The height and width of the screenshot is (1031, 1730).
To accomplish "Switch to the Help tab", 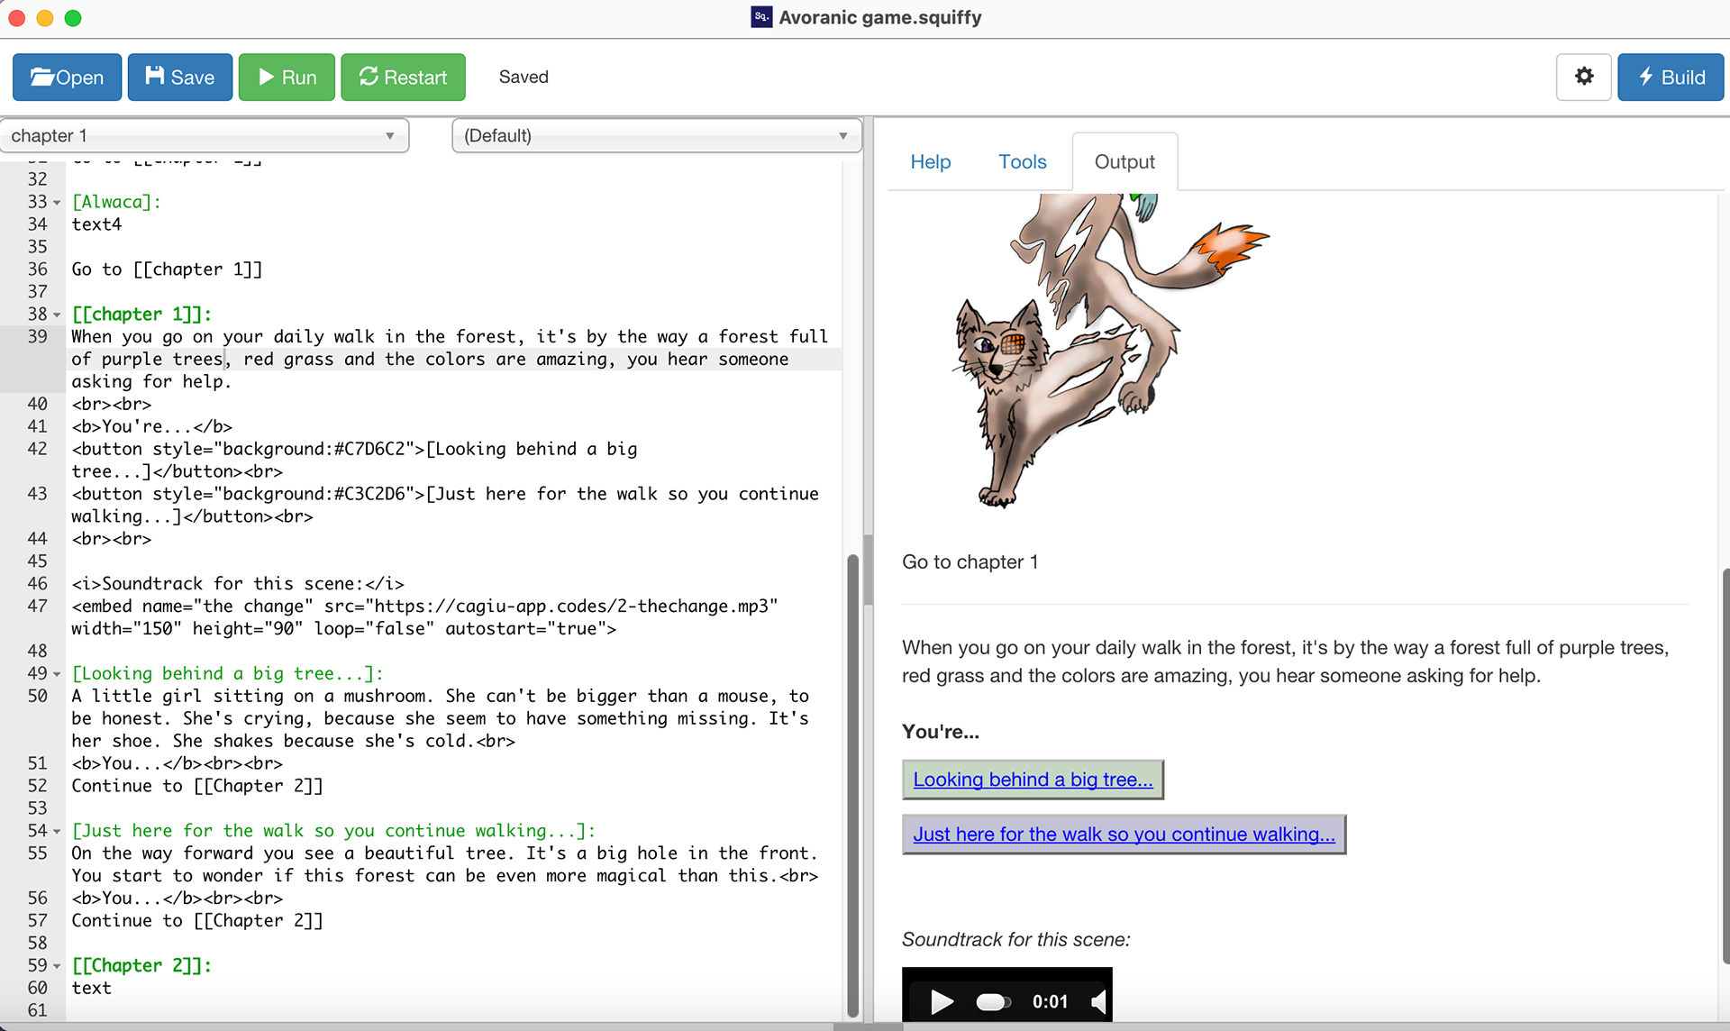I will (930, 162).
